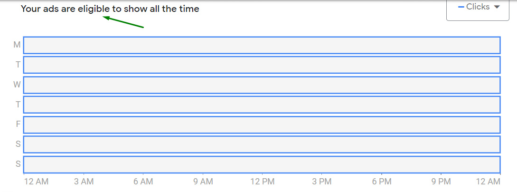Select the Monday ad schedule bar
This screenshot has width=517, height=192.
pos(262,45)
